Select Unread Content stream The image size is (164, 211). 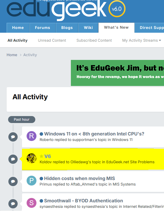coord(52,40)
